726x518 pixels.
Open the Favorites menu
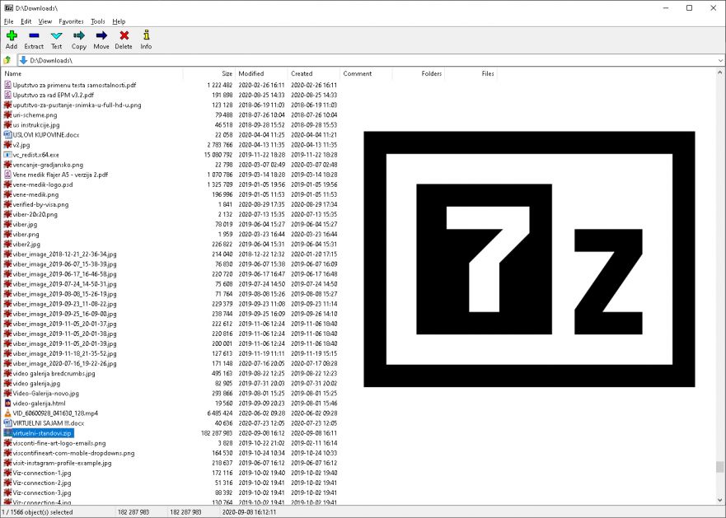pos(71,21)
